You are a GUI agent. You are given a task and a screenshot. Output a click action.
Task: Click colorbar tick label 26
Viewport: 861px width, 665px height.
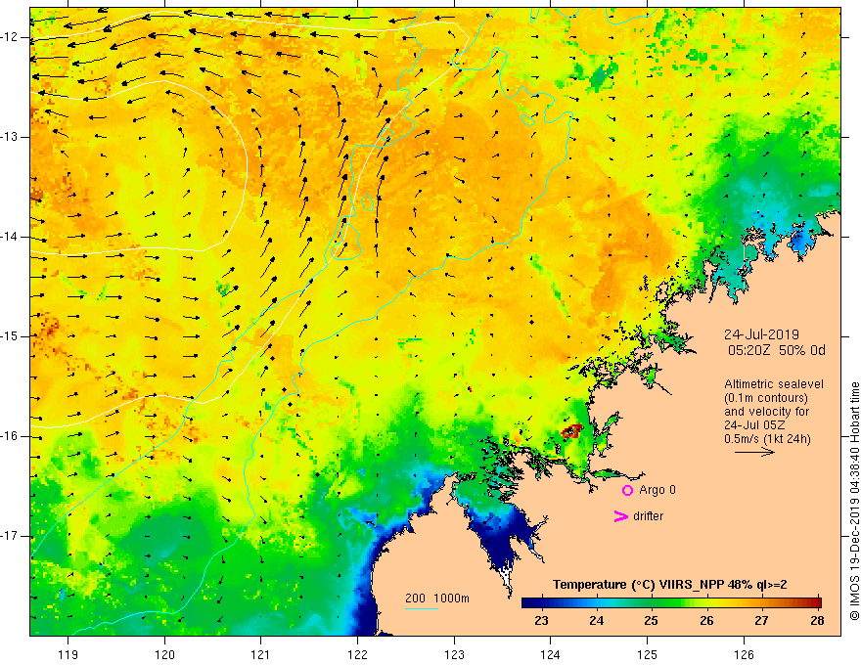[706, 621]
